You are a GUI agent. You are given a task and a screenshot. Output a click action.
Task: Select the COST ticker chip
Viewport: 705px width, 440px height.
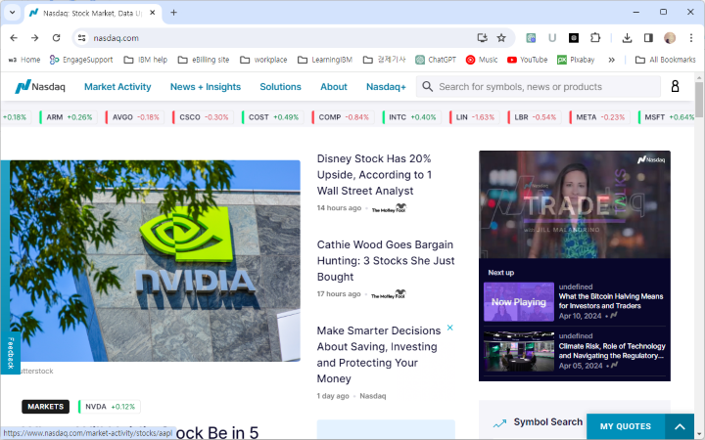coord(272,117)
